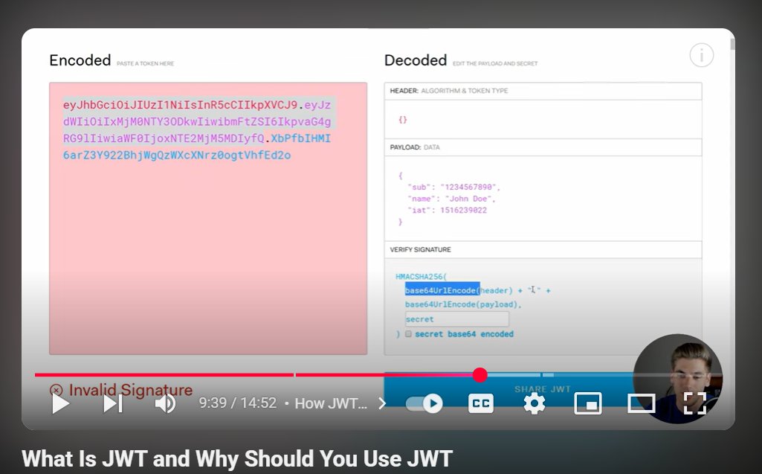
Task: Toggle autoplay switch
Action: coord(424,403)
